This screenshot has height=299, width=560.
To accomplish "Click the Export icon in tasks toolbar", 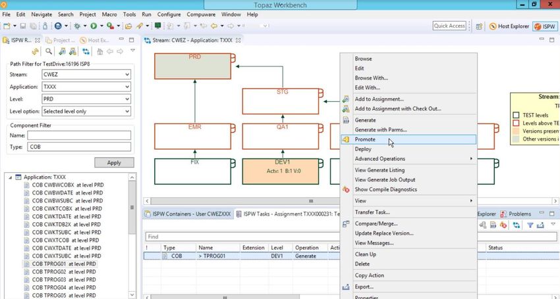I will point(540,225).
